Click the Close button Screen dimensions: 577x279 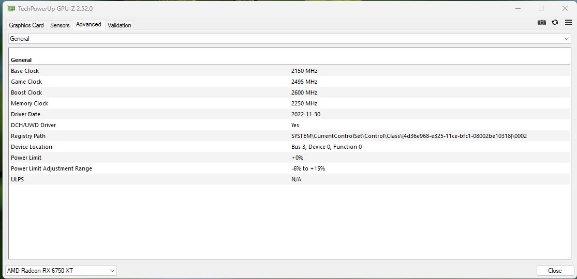[x=555, y=271]
